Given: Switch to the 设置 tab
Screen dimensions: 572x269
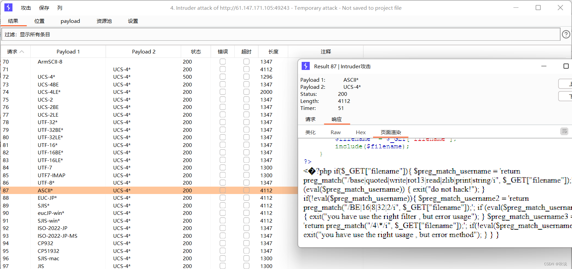Looking at the screenshot, I should pyautogui.click(x=133, y=21).
